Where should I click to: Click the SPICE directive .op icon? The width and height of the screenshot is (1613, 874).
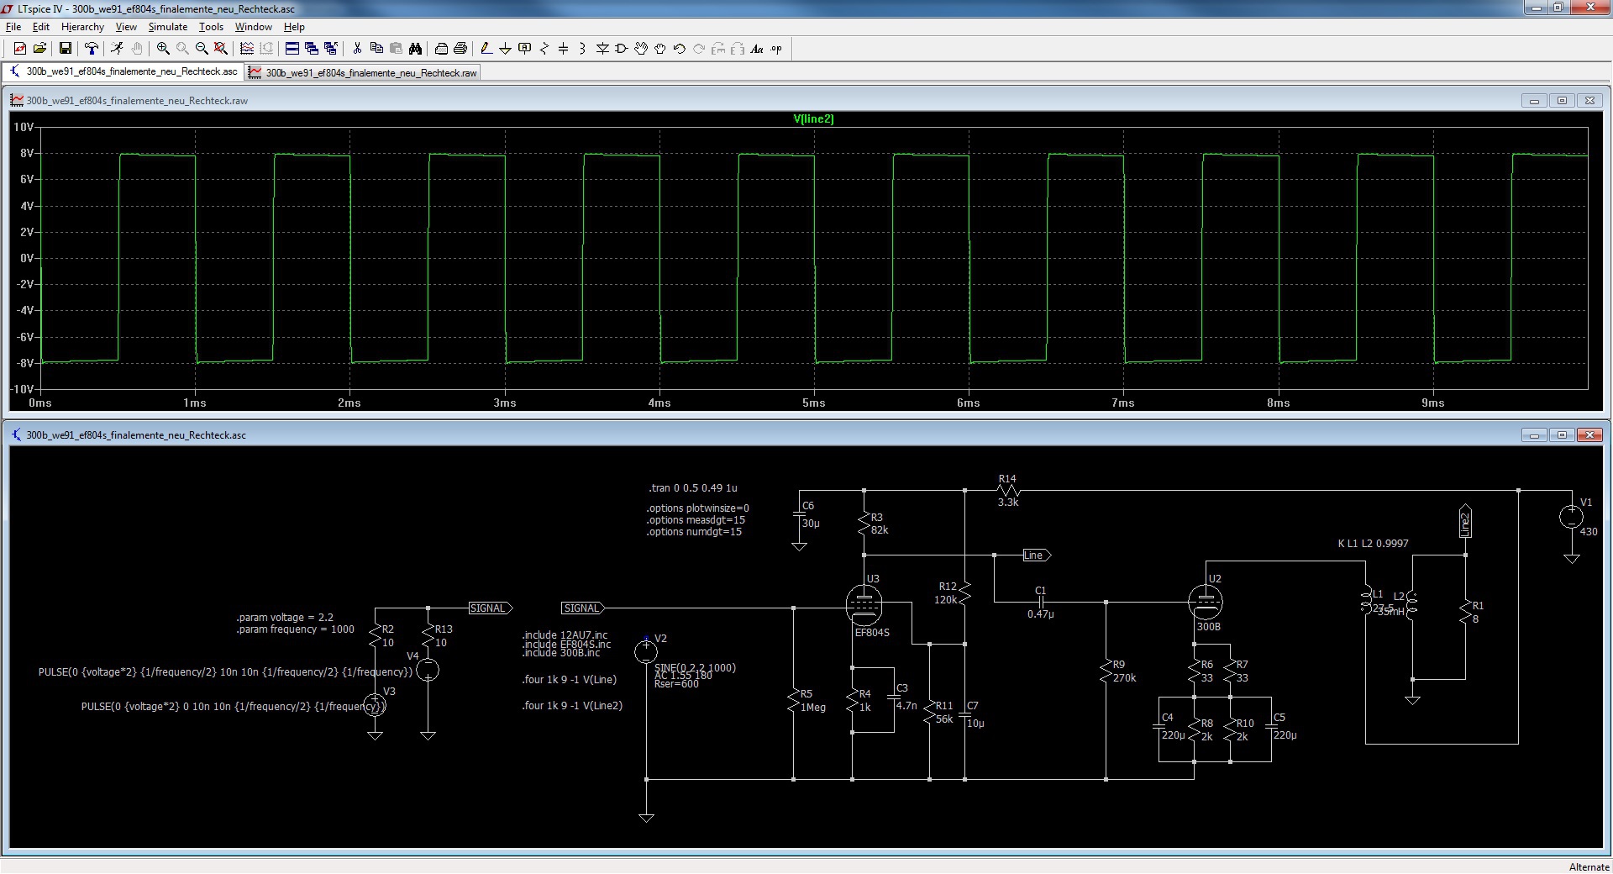click(776, 49)
